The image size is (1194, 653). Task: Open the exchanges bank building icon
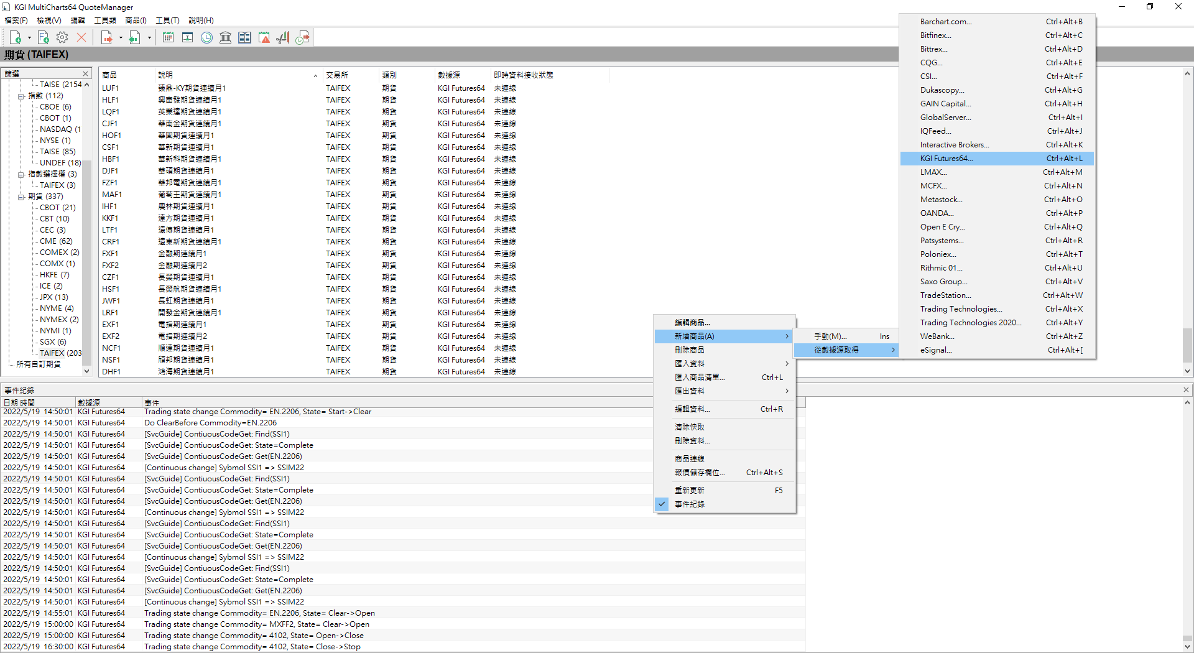[x=226, y=37]
